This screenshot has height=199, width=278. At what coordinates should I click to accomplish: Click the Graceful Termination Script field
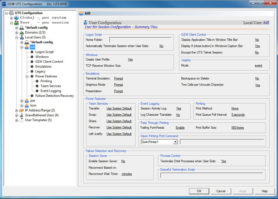click(212, 175)
